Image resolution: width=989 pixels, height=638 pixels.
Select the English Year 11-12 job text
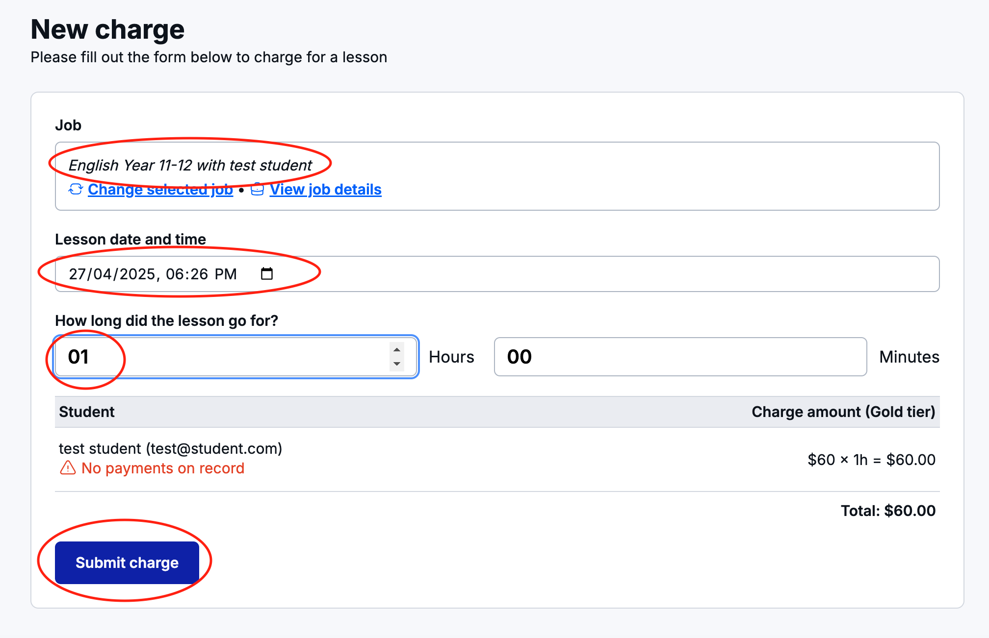click(x=190, y=165)
